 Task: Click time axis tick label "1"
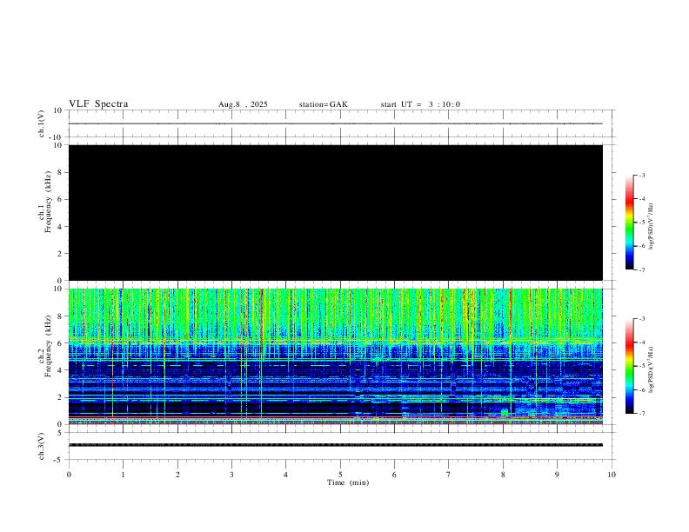(x=123, y=475)
